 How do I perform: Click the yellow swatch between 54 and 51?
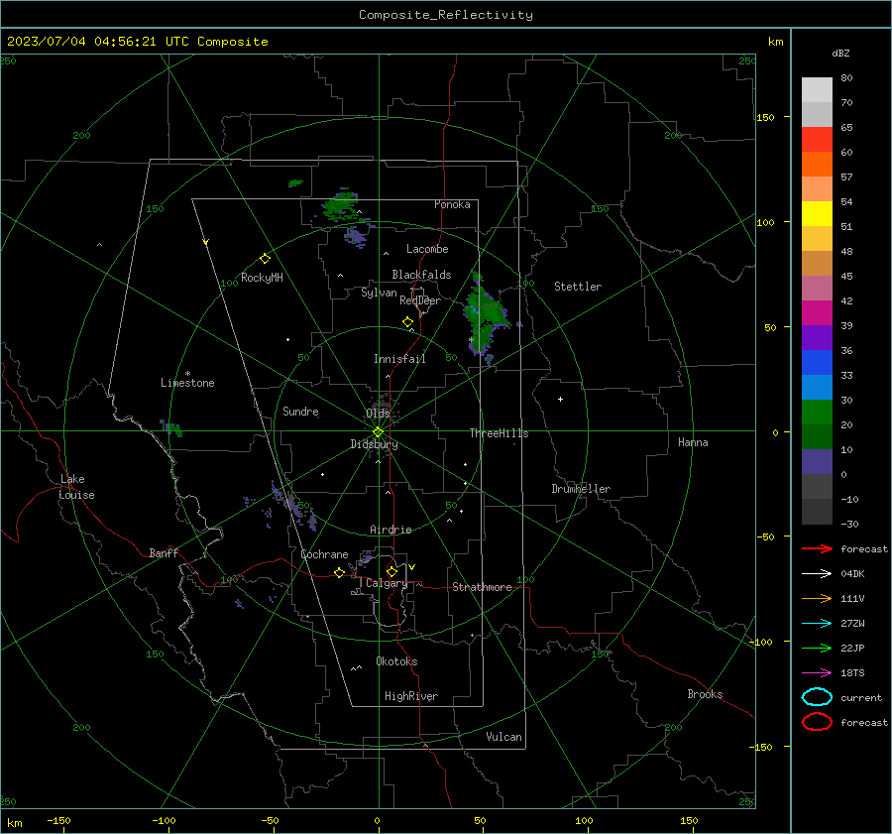pos(817,213)
